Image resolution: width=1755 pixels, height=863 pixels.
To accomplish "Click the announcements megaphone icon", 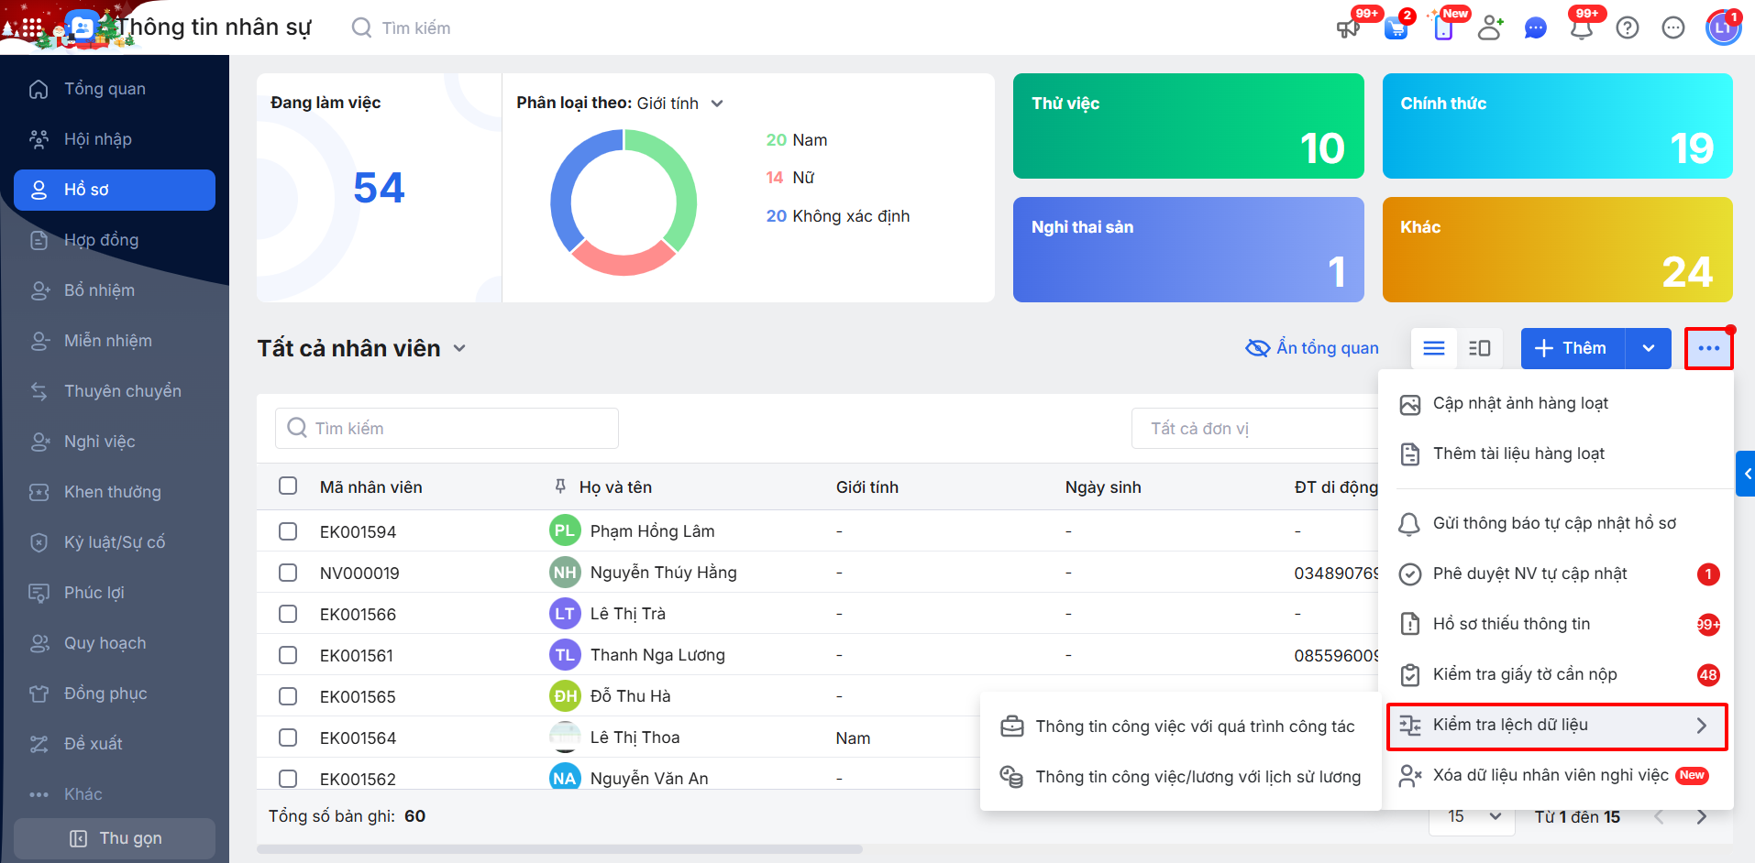I will pyautogui.click(x=1348, y=28).
